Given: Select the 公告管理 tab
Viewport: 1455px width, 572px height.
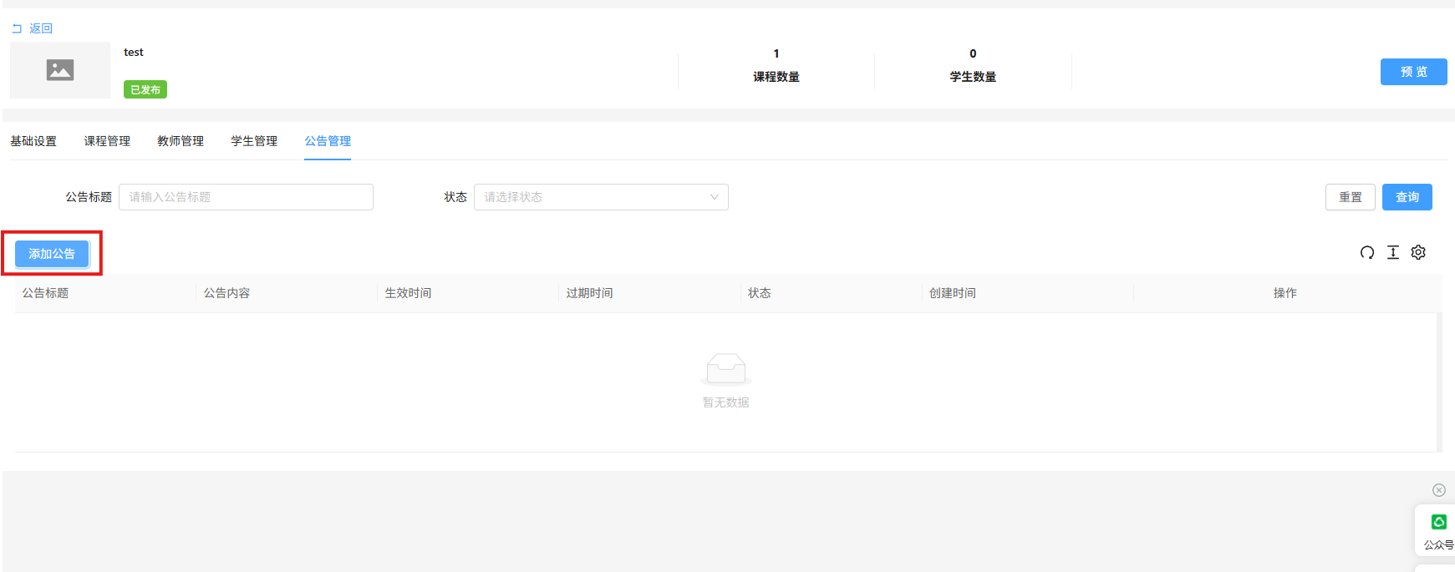Looking at the screenshot, I should click(328, 141).
